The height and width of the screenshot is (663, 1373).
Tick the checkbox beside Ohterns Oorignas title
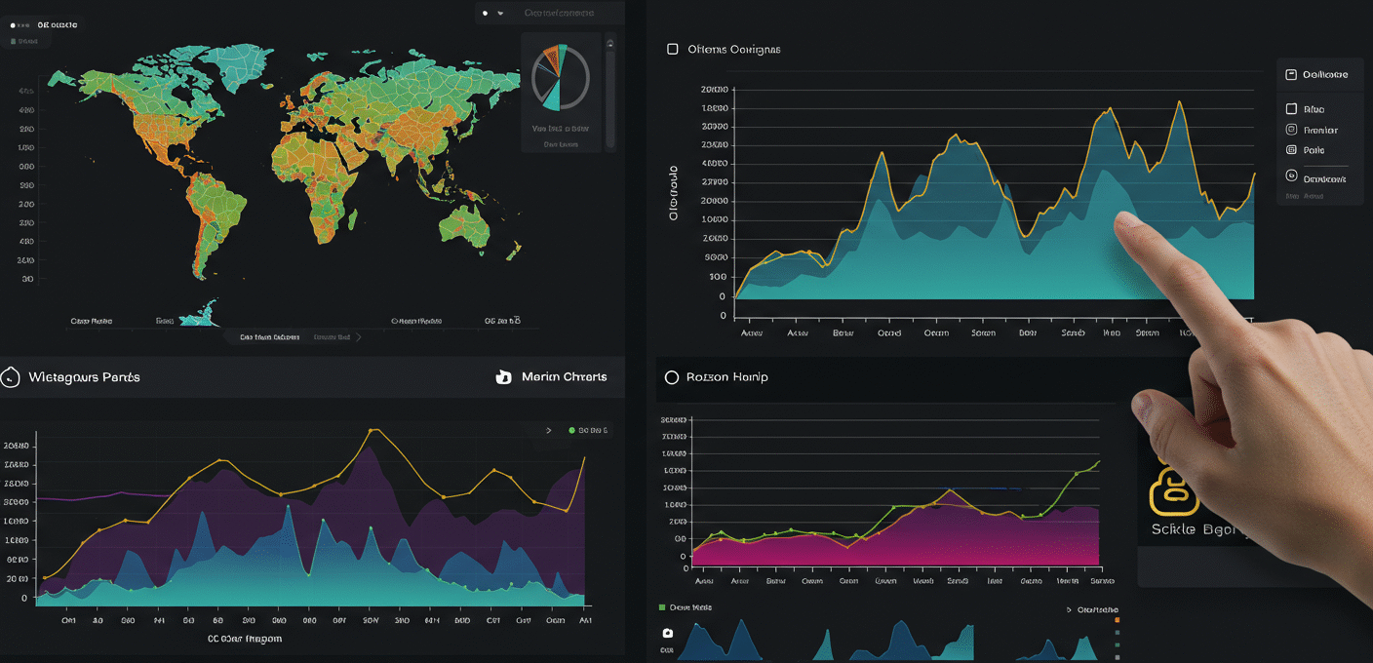tap(672, 49)
